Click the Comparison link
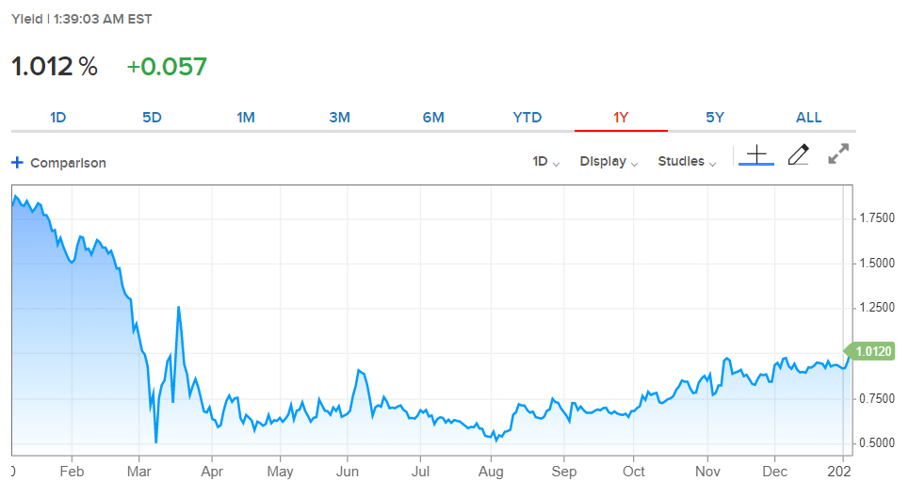This screenshot has width=909, height=497. pyautogui.click(x=68, y=163)
